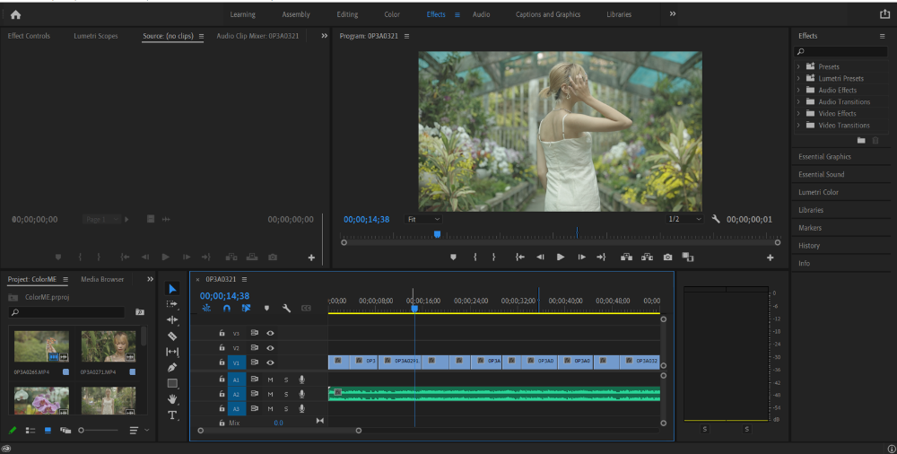Image resolution: width=897 pixels, height=454 pixels.
Task: Click Mark Out in Program monitor
Action: coord(493,258)
